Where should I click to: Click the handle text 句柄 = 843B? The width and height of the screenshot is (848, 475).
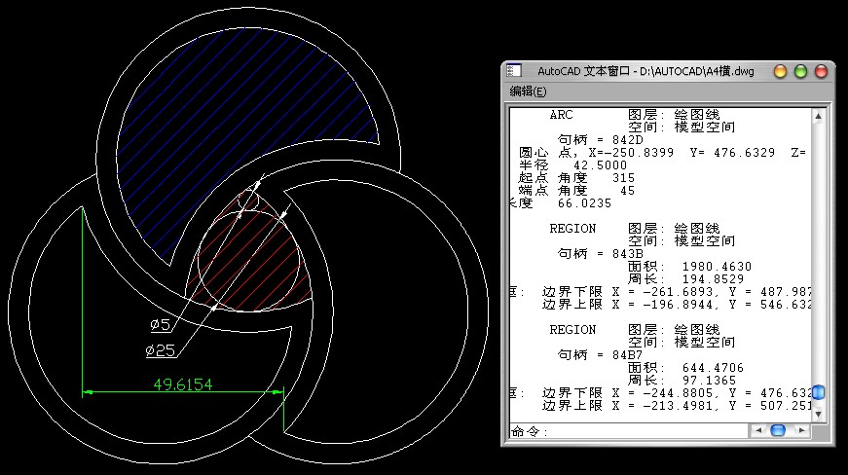coord(601,253)
